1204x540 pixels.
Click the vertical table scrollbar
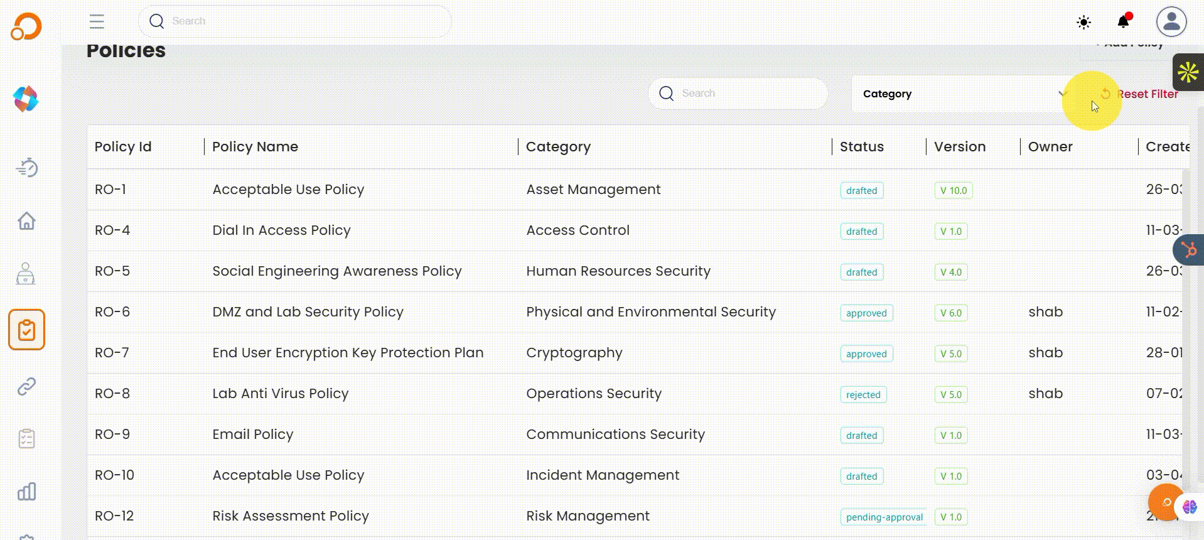coord(1185,314)
